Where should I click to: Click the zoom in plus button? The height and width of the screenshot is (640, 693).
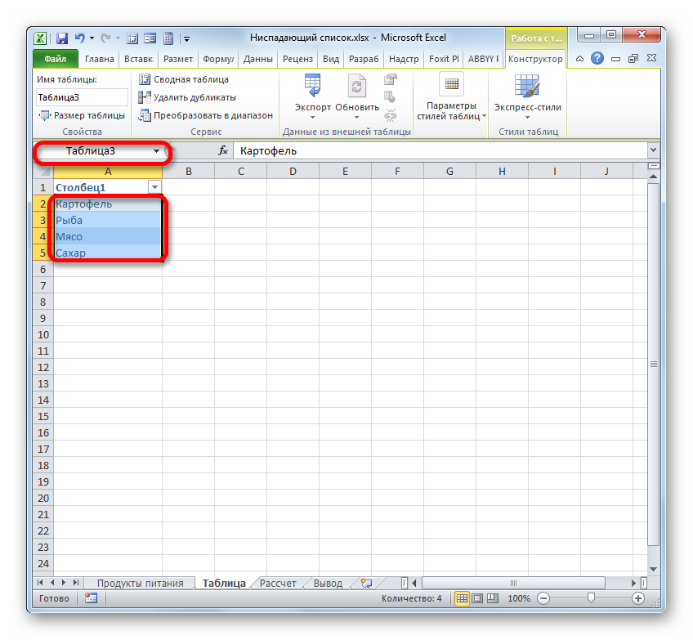point(637,598)
